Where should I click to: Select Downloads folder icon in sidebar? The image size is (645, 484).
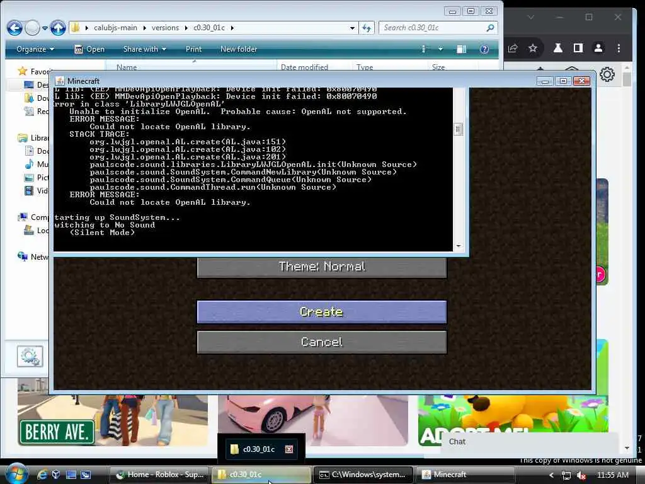29,98
